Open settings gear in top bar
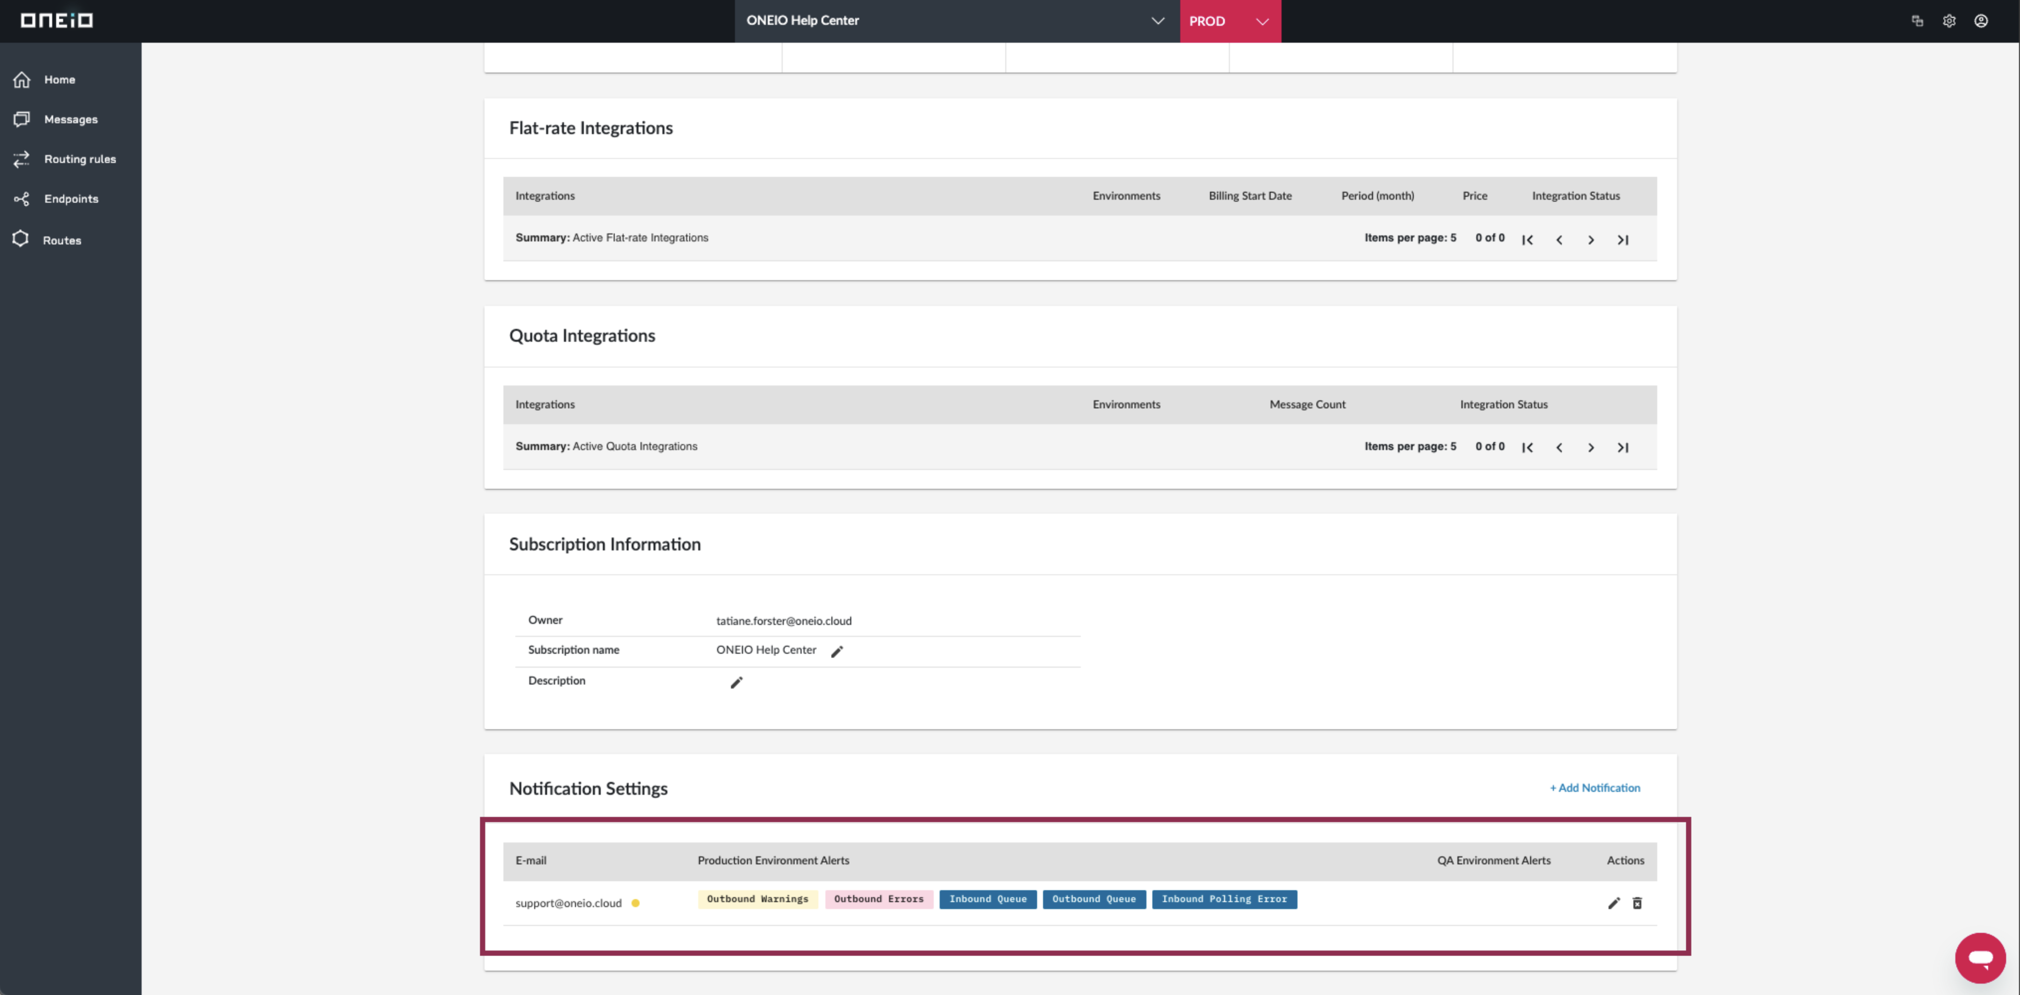The width and height of the screenshot is (2020, 995). coord(1949,21)
